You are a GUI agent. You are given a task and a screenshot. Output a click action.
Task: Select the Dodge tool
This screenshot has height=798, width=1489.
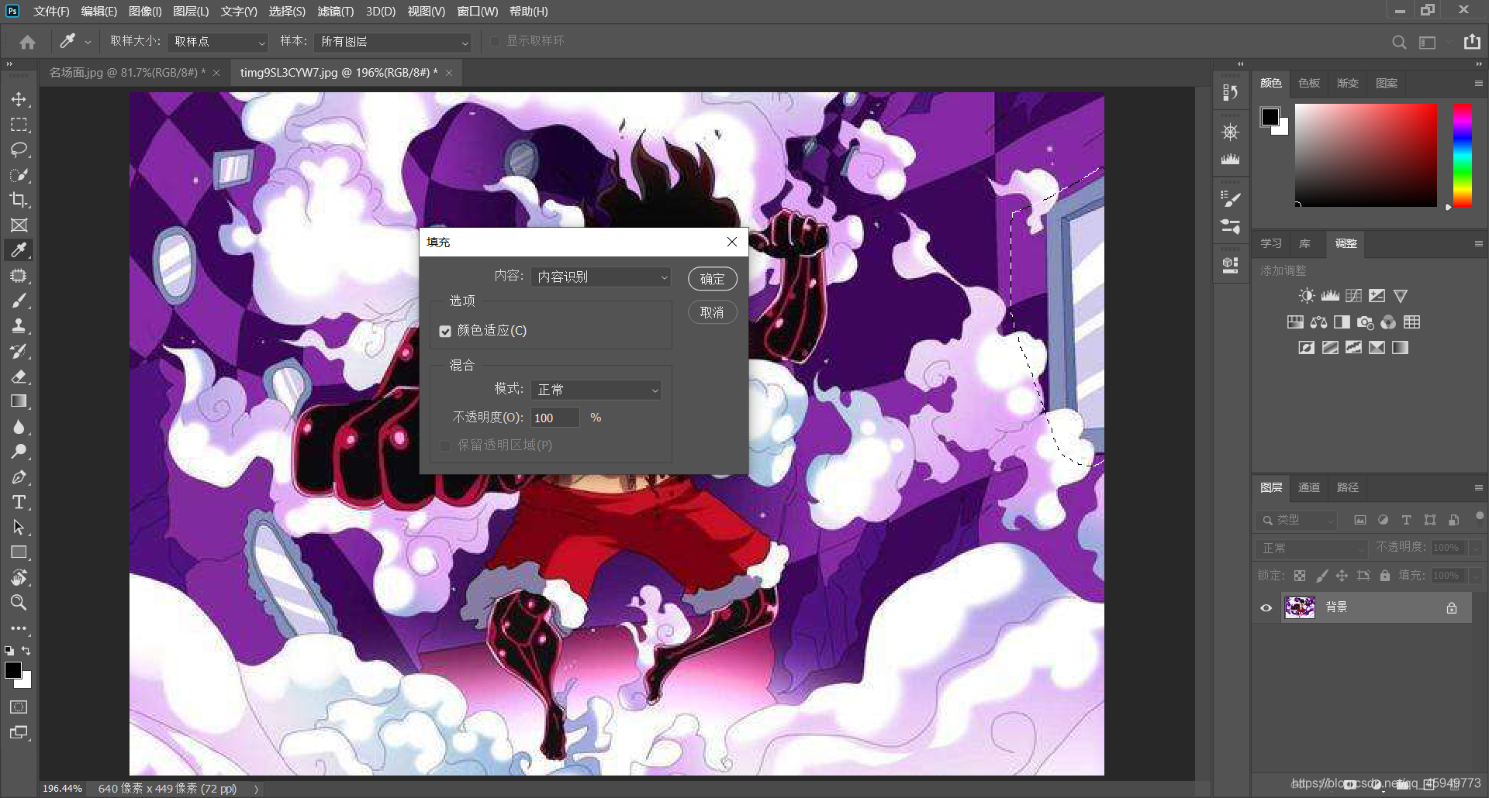(x=19, y=452)
